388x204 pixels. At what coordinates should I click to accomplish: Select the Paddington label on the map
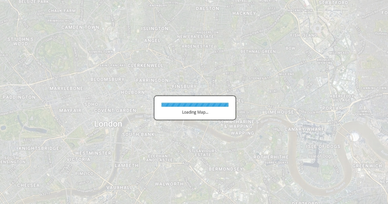click(19, 97)
